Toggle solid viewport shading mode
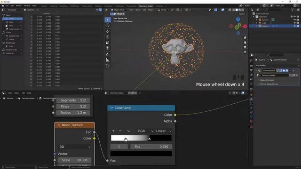 (x=237, y=10)
